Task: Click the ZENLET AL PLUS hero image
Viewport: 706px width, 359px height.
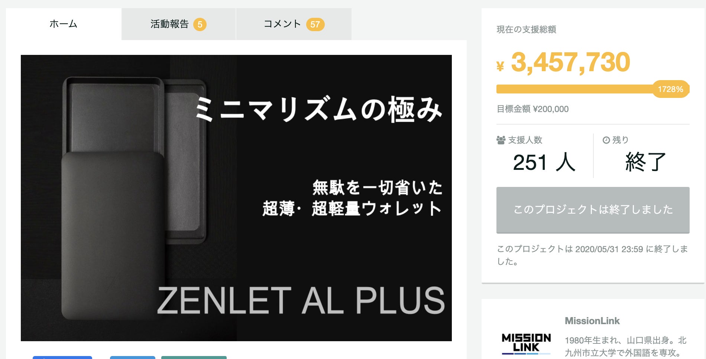Action: pos(236,198)
